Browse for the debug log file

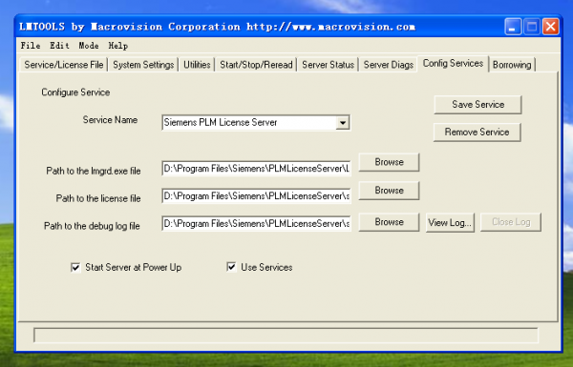point(389,222)
